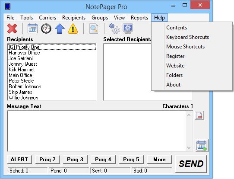Click the clear message page icon
The width and height of the screenshot is (234, 179).
199,115
